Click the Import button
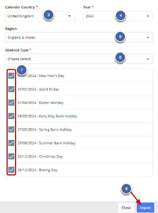Image resolution: width=158 pixels, height=213 pixels. (x=145, y=208)
